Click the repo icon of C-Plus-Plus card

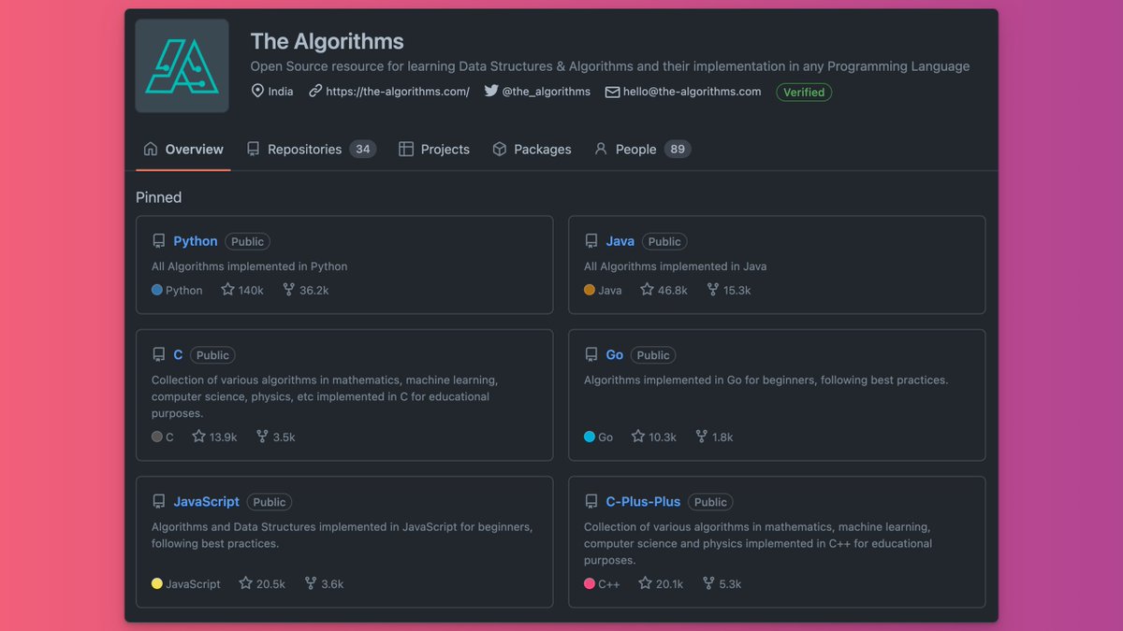(591, 502)
